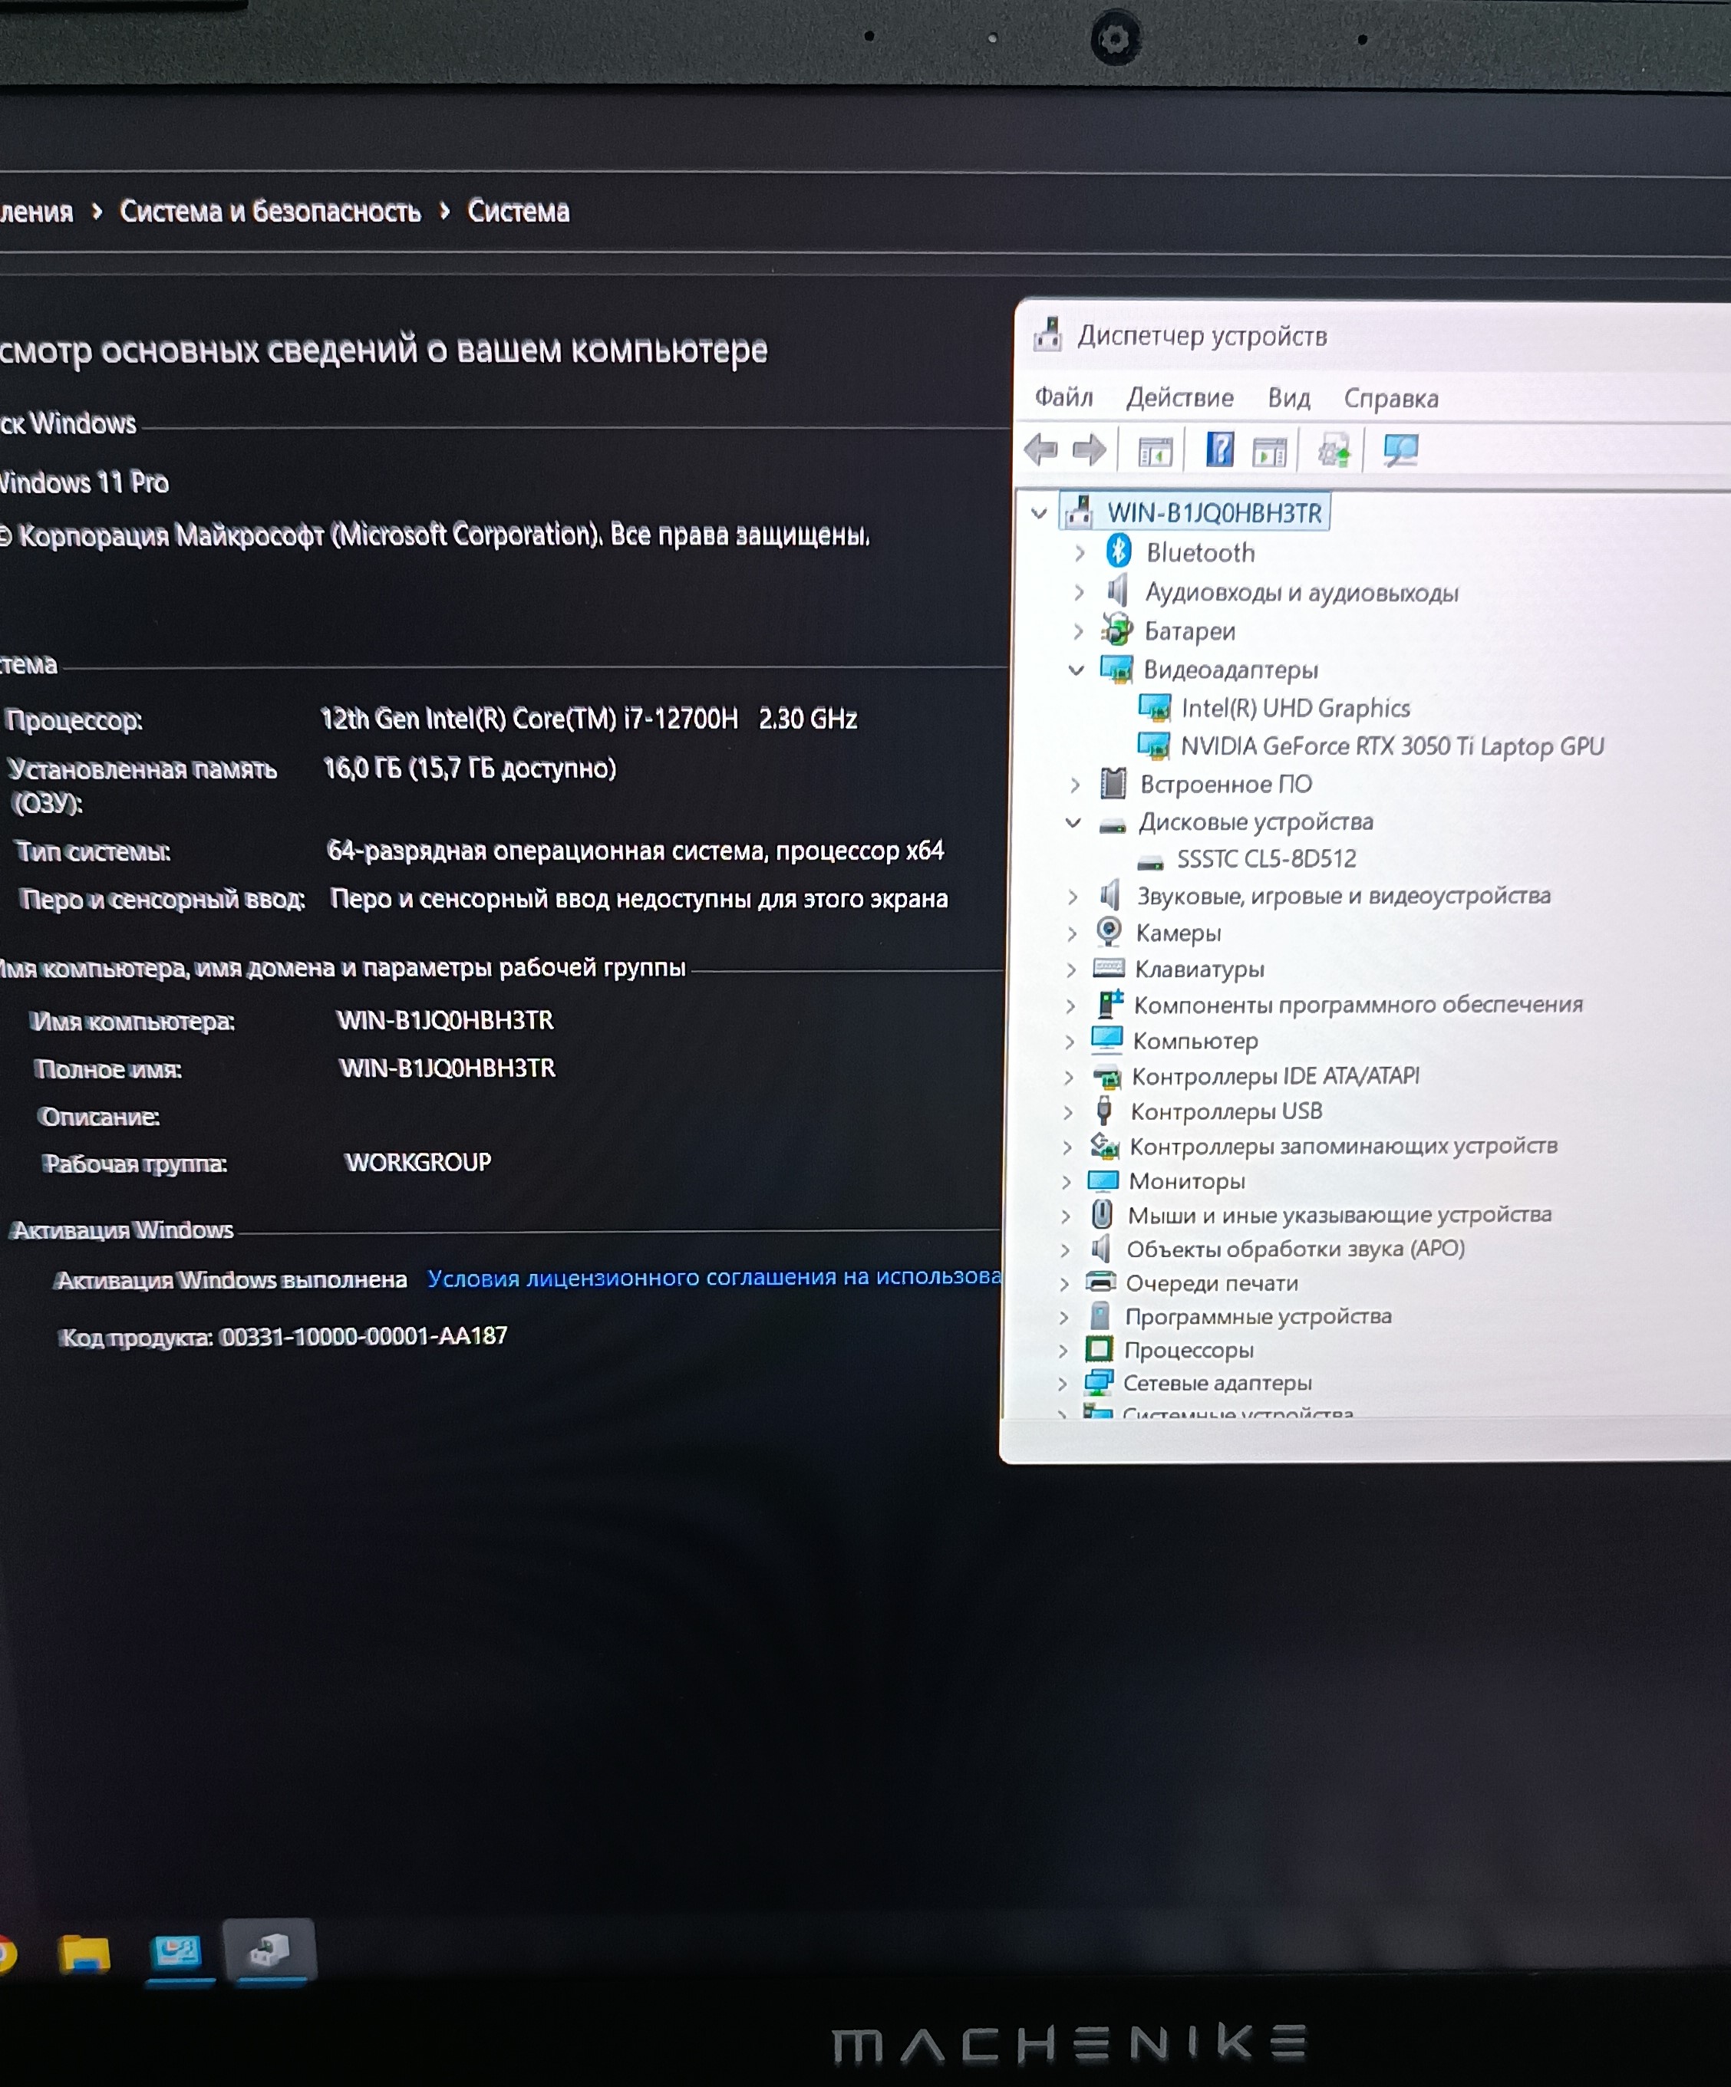
Task: Switch to Control Panel taskbar icon
Action: coord(177,1953)
